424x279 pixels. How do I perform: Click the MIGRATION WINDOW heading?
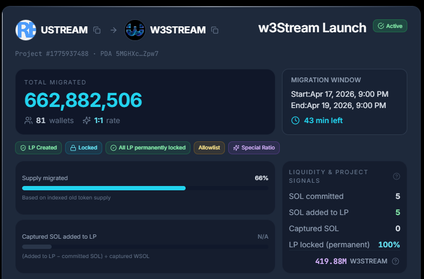[x=326, y=80]
